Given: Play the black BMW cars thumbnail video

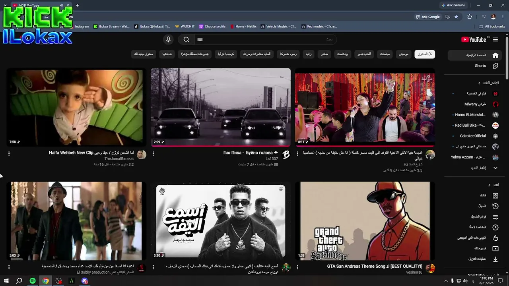Looking at the screenshot, I should pos(221,107).
